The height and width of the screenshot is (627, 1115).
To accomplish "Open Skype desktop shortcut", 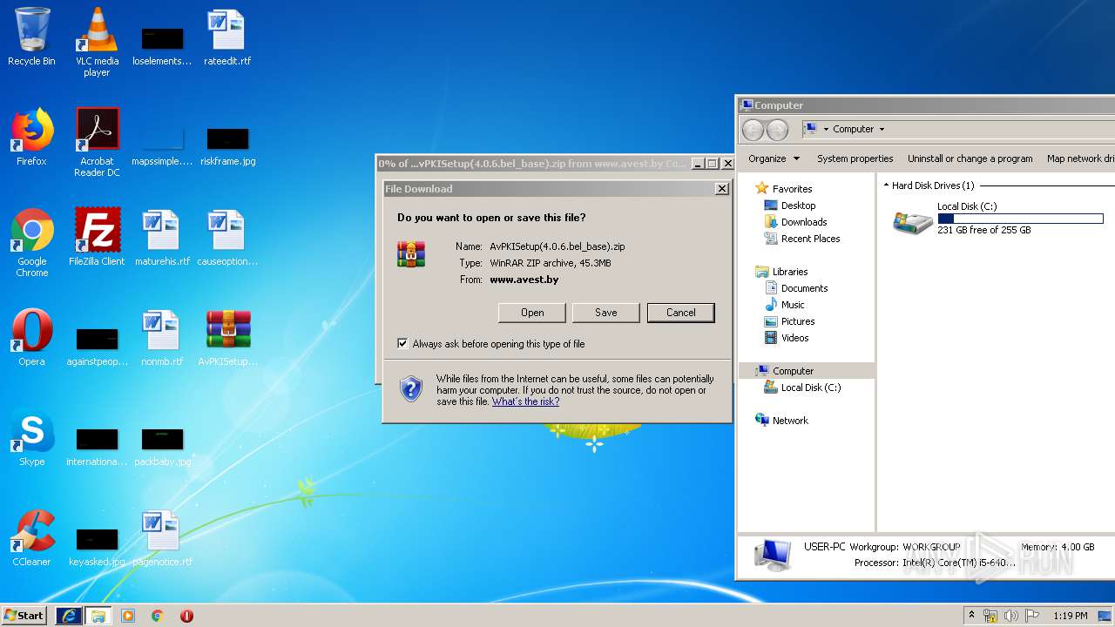I will point(31,437).
